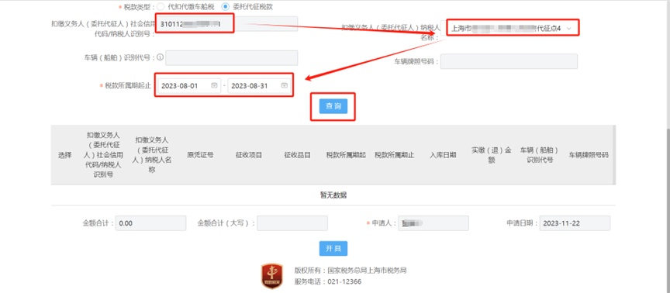670x293 pixels.
Task: Click the 车辆牌照号码 column header
Action: (589, 155)
